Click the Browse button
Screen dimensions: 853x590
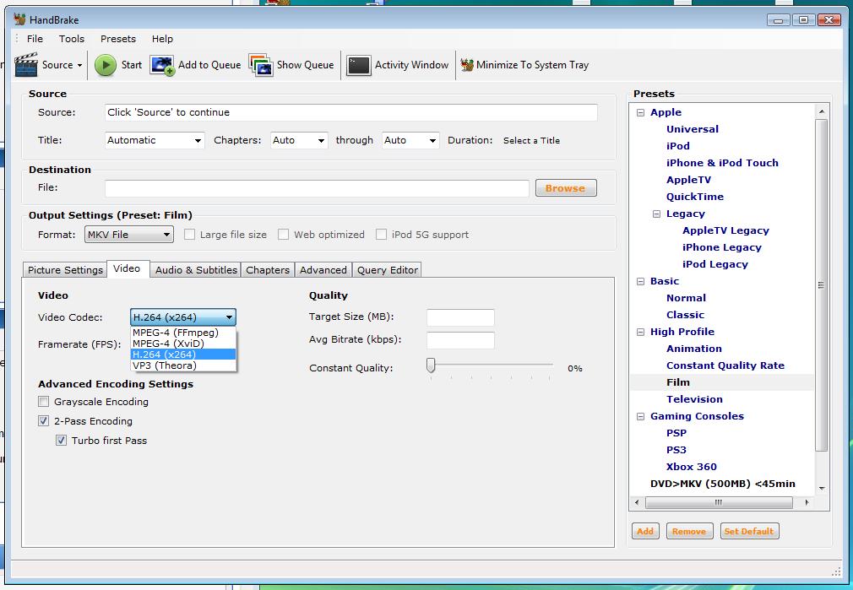click(x=566, y=188)
